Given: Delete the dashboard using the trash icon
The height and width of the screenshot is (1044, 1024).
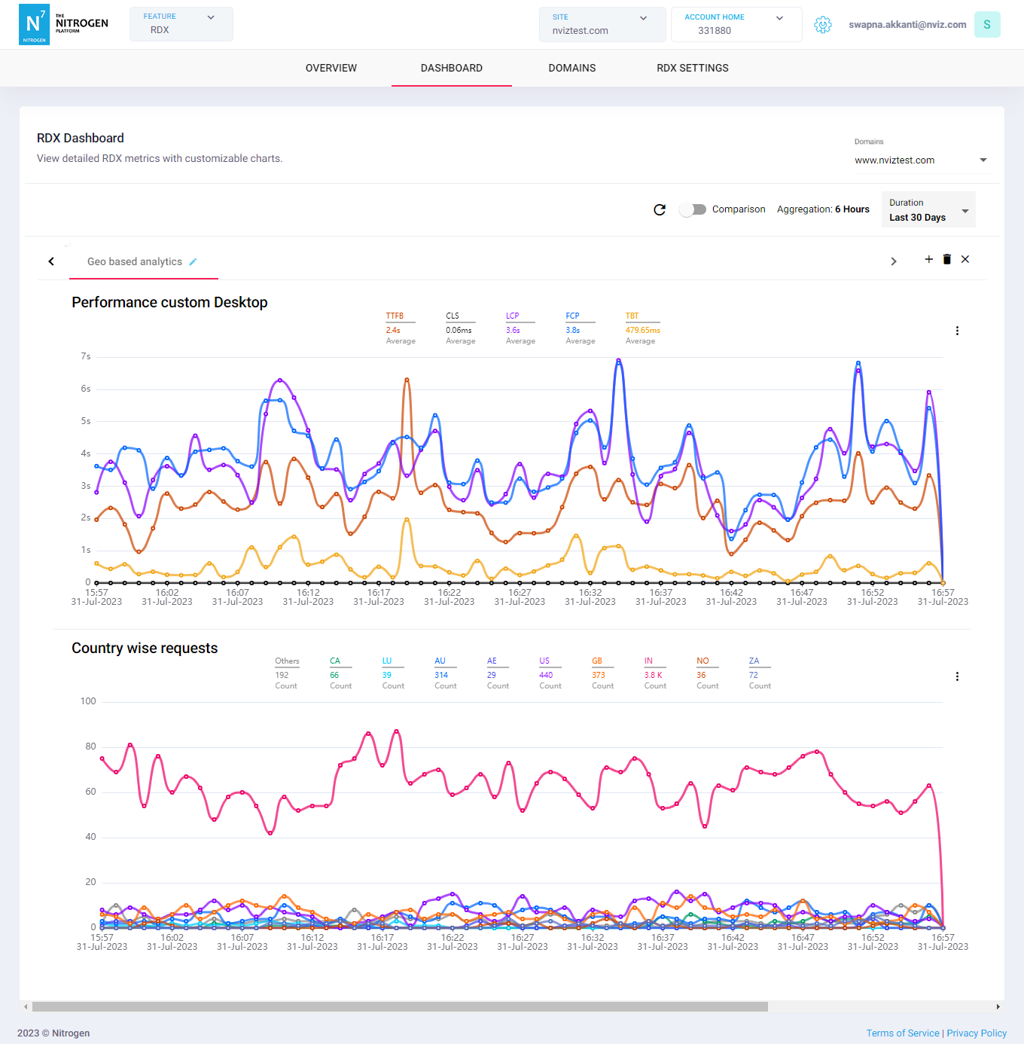Looking at the screenshot, I should pyautogui.click(x=946, y=259).
